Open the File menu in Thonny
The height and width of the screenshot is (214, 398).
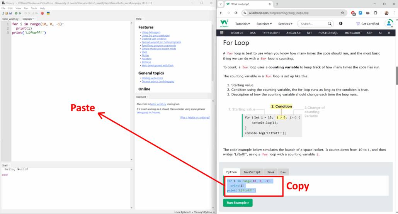pos(3,8)
